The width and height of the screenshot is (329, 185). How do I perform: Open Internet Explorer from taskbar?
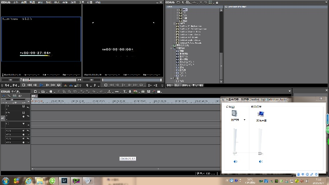pos(28,181)
